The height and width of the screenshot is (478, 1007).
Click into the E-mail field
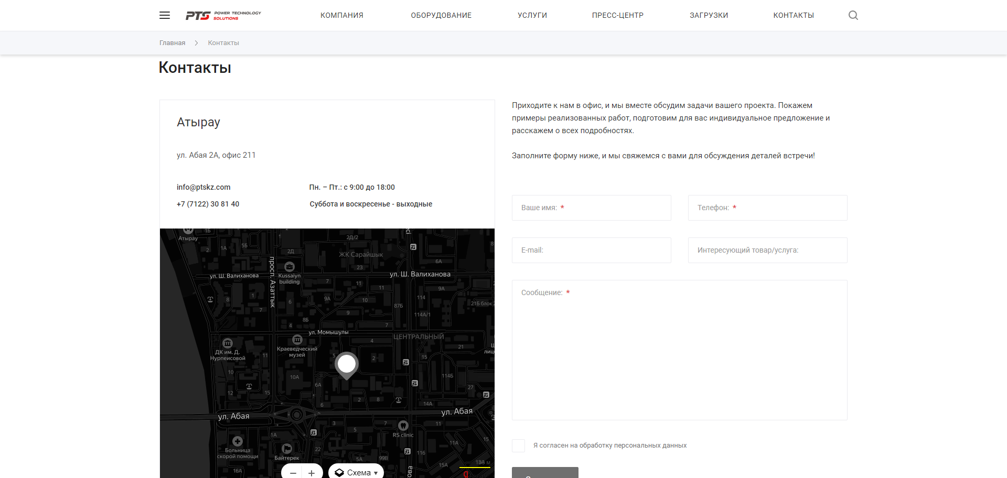pos(592,250)
